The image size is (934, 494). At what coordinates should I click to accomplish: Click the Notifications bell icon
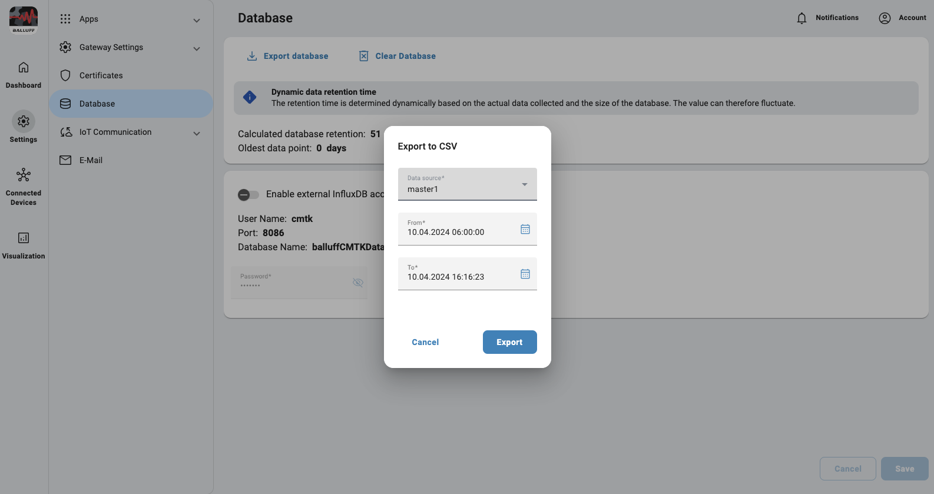point(801,18)
